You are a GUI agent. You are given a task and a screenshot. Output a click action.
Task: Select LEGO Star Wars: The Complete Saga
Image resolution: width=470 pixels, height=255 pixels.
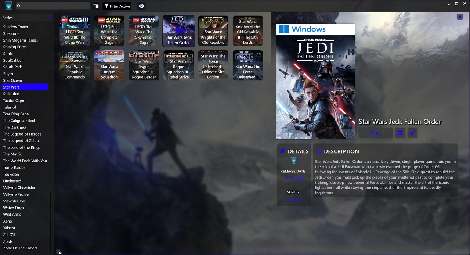point(109,31)
